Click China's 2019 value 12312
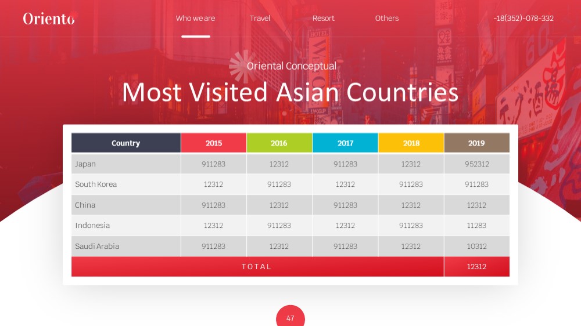581x326 pixels. click(476, 205)
